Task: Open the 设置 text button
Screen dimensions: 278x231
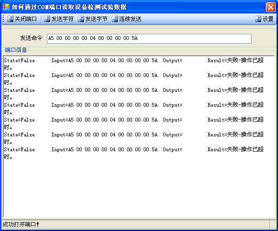Action: (268, 19)
